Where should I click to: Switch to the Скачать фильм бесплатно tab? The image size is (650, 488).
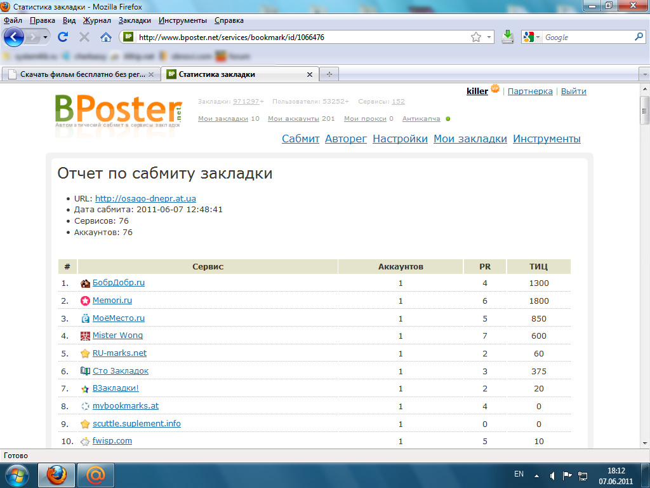(x=81, y=74)
